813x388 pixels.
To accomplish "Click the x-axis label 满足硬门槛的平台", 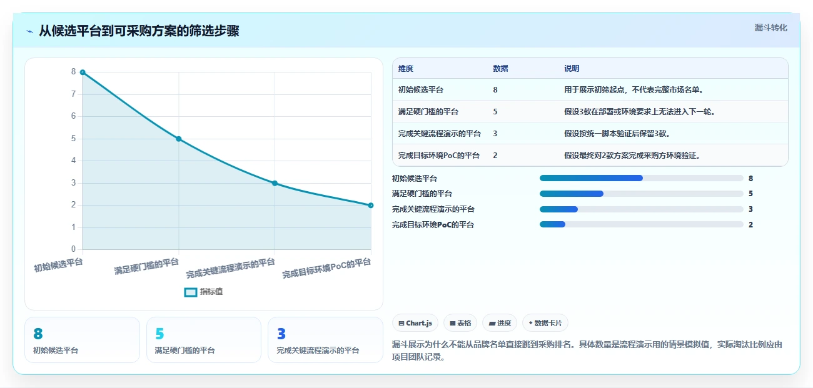I will [x=146, y=267].
